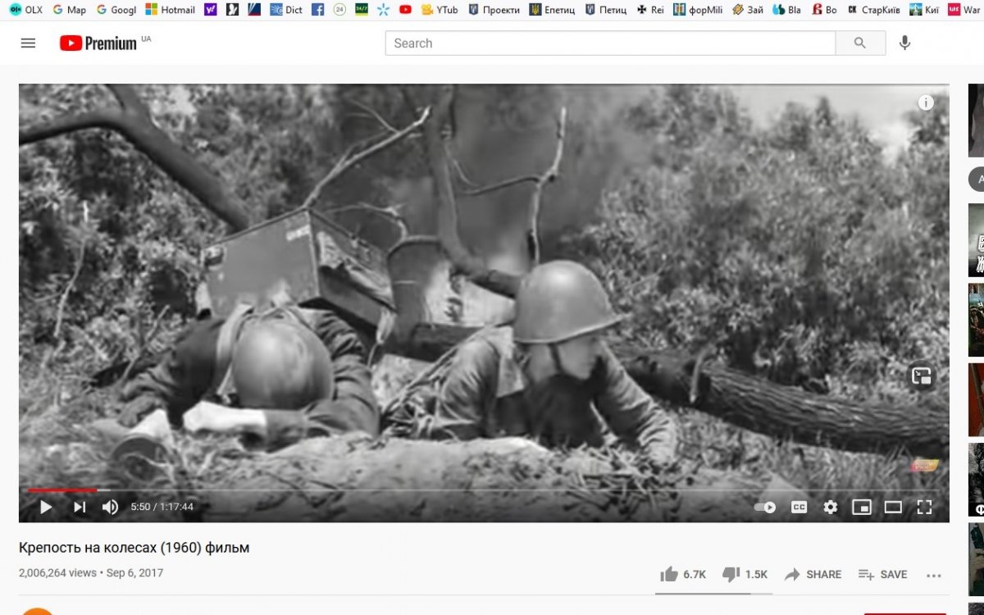The height and width of the screenshot is (615, 984).
Task: Enter full screen mode
Action: coord(924,507)
